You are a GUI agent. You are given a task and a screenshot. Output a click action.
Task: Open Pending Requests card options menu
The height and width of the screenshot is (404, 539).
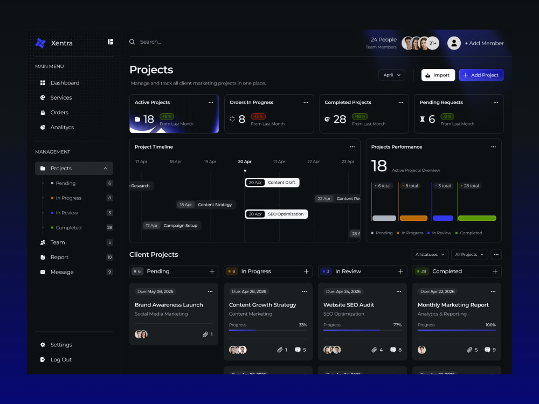click(x=496, y=102)
